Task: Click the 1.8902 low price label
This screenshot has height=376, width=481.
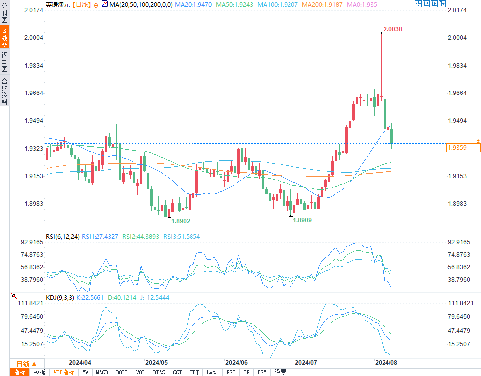Action: [181, 221]
